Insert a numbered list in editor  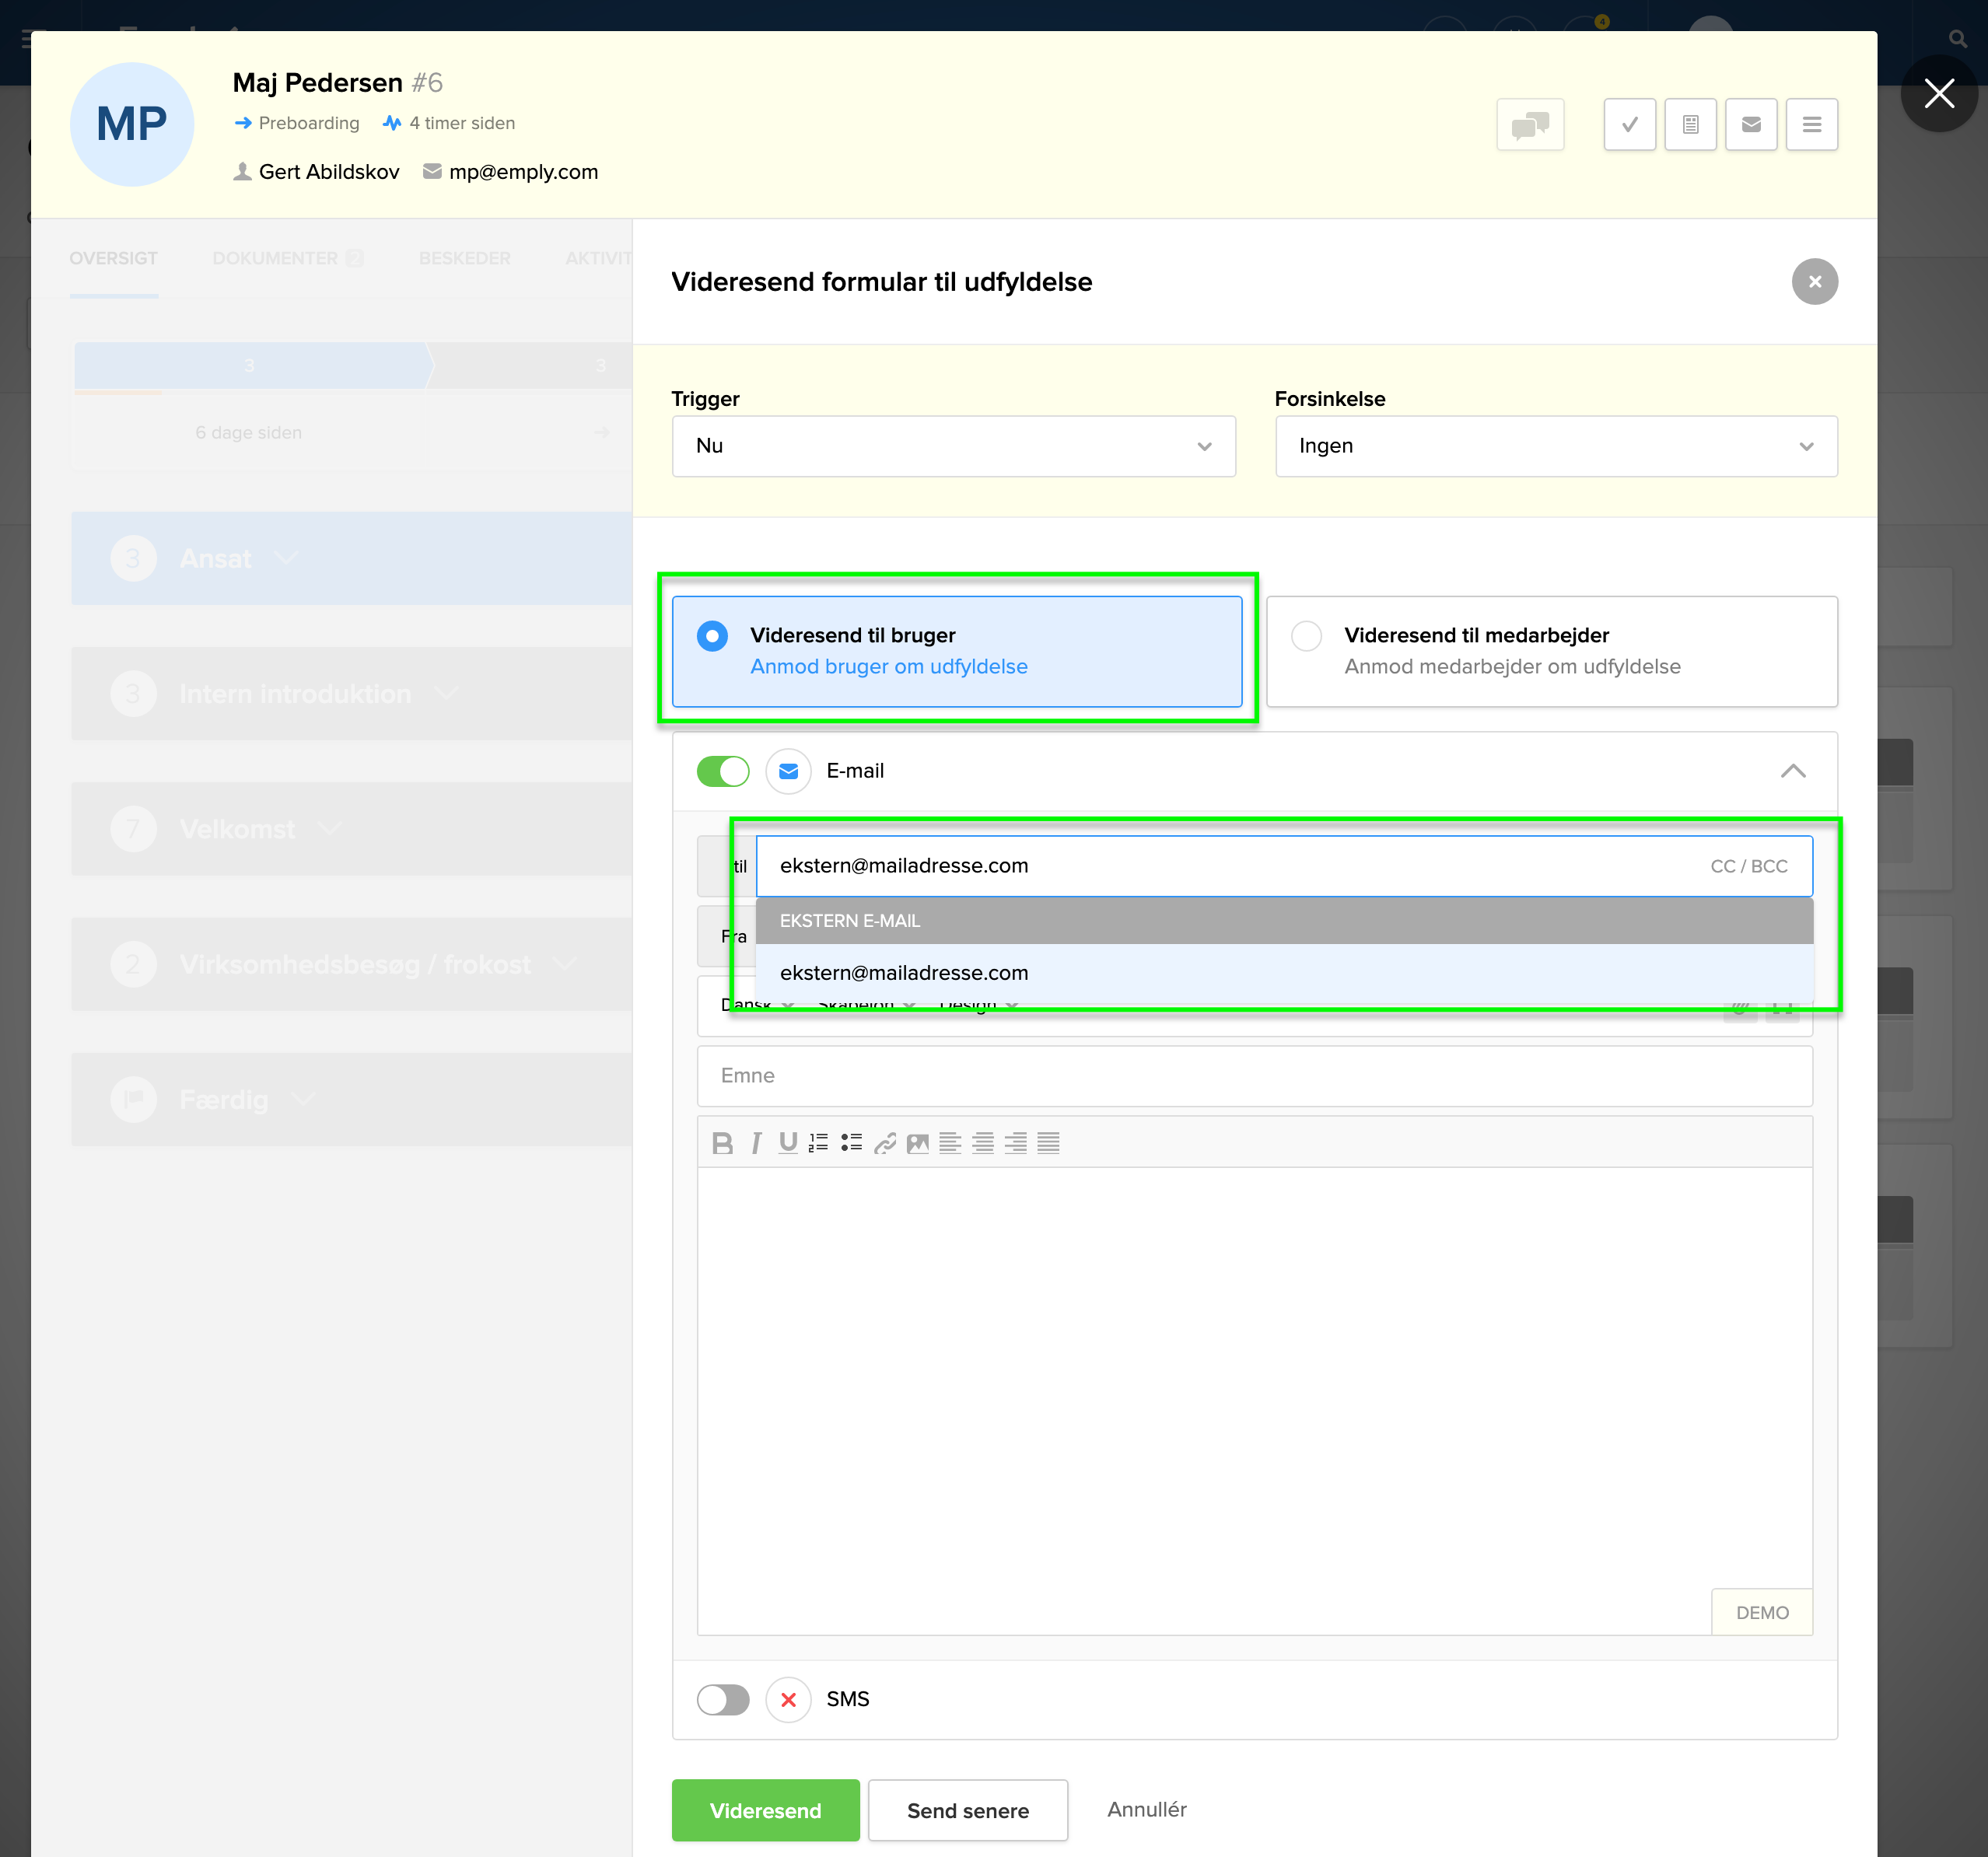(819, 1143)
